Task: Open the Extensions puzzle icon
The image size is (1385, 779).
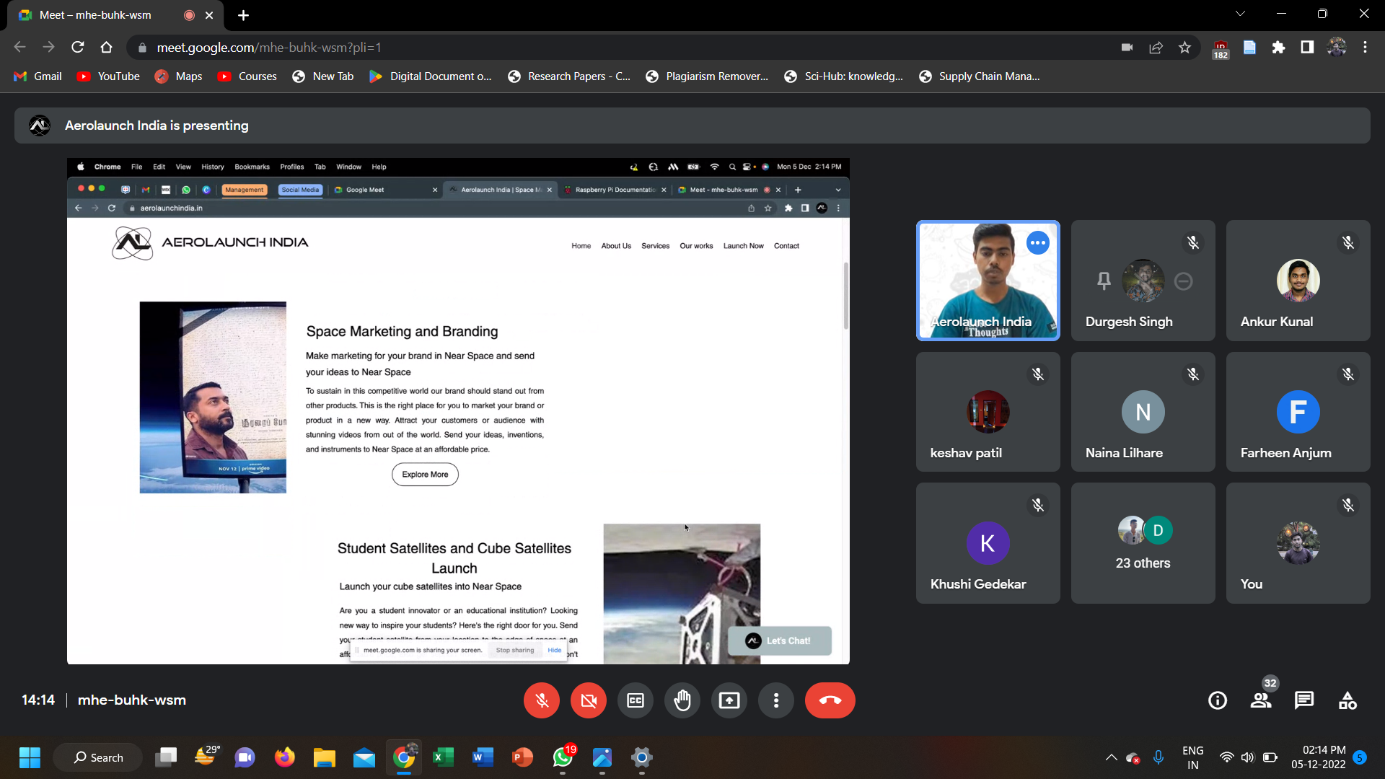Action: tap(1278, 48)
